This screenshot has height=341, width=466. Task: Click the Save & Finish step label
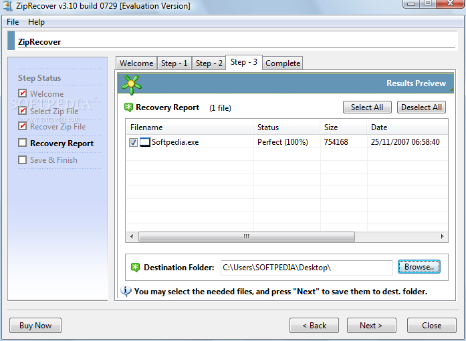click(53, 160)
